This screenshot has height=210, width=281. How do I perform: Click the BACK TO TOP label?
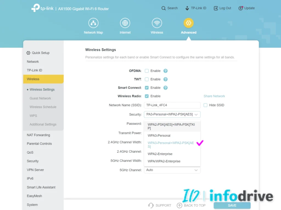(x=195, y=205)
